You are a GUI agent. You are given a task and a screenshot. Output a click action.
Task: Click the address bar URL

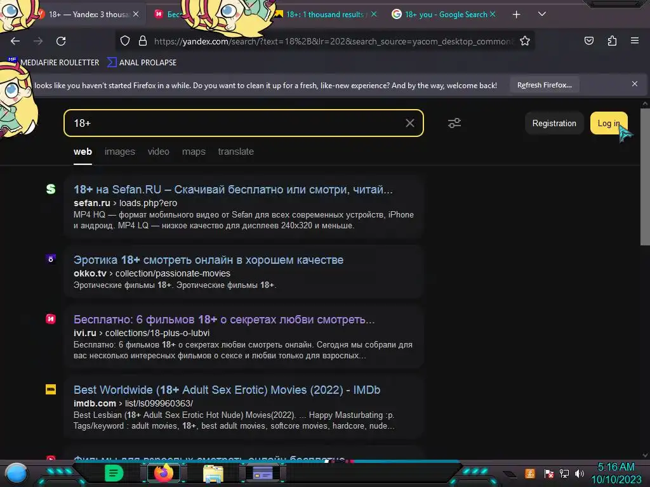click(x=334, y=41)
